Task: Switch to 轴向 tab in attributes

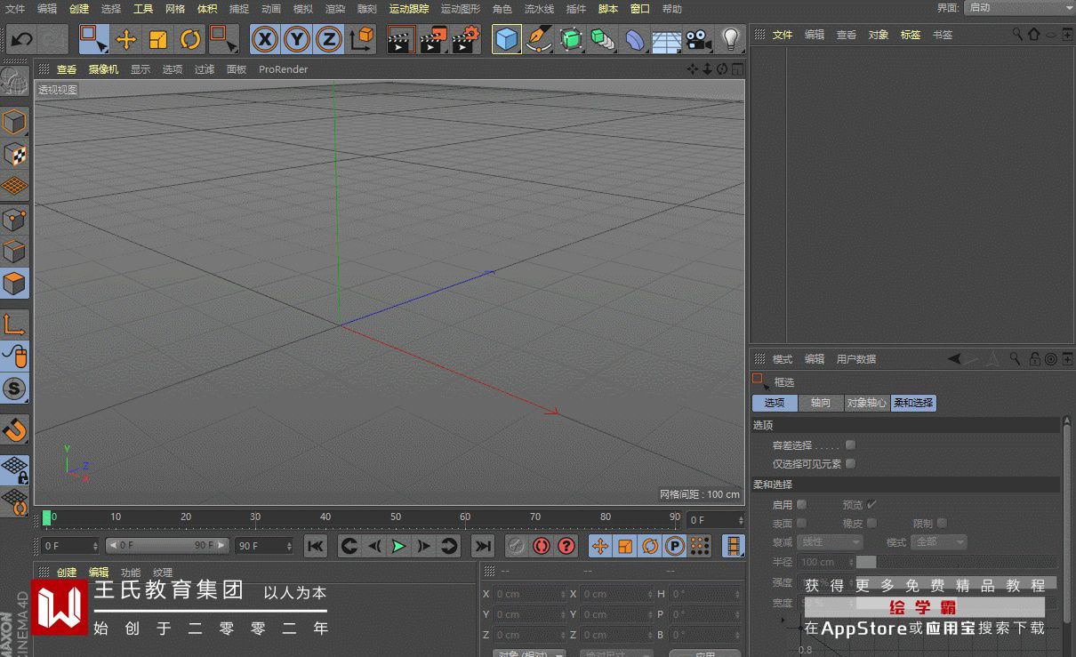Action: pyautogui.click(x=821, y=403)
